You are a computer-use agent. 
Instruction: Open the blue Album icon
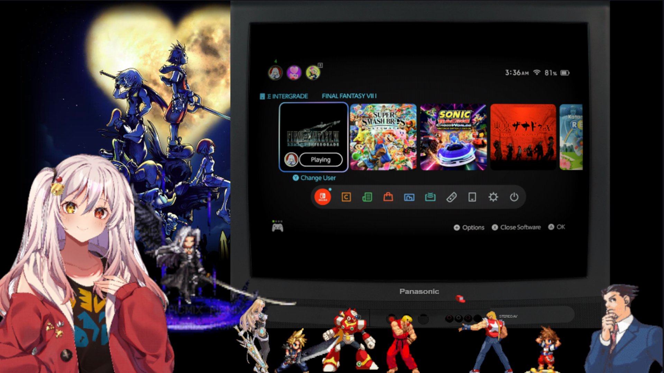[409, 197]
